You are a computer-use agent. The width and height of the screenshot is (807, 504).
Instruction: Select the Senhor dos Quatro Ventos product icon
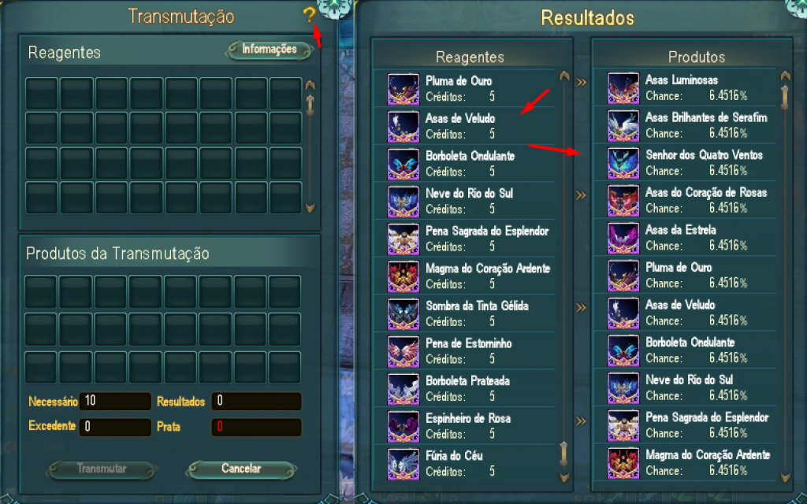click(x=623, y=164)
